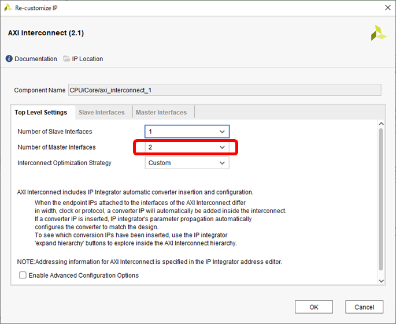396x324 pixels.
Task: Close the Re-customize IP dialog window
Action: [386, 8]
